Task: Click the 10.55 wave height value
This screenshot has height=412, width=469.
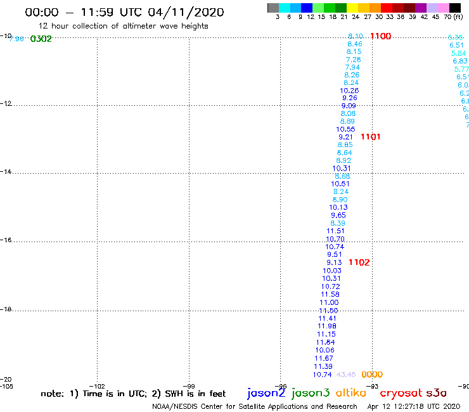Action: (345, 129)
